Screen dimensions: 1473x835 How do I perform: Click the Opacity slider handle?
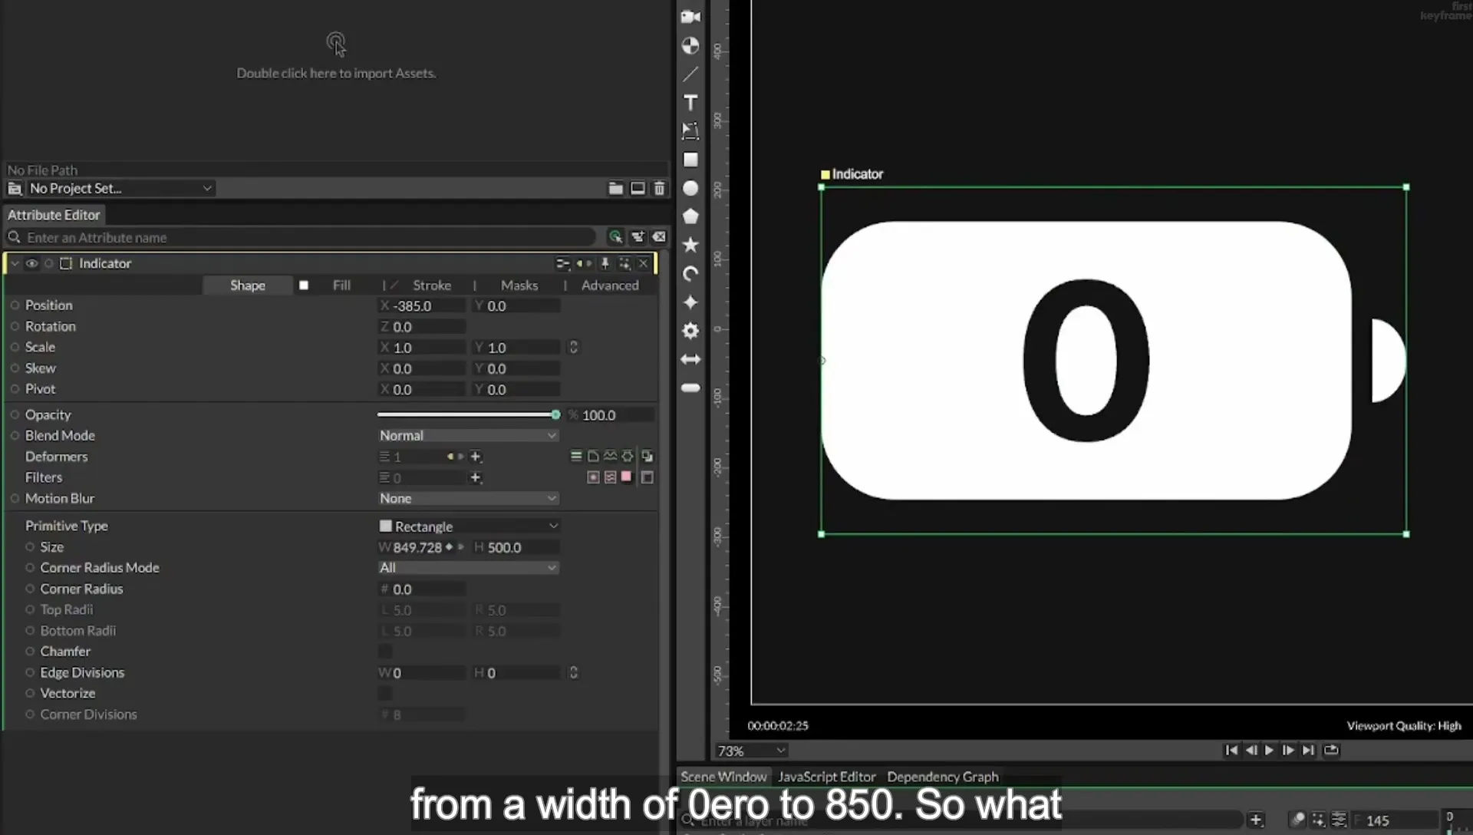[x=555, y=414]
